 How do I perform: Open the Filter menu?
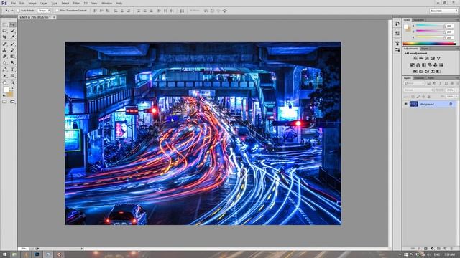76,3
